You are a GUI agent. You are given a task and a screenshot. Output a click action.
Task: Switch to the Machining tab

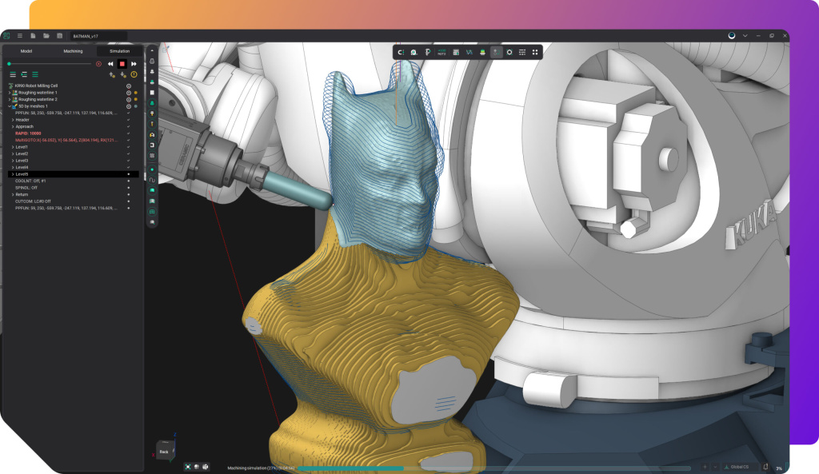(73, 51)
